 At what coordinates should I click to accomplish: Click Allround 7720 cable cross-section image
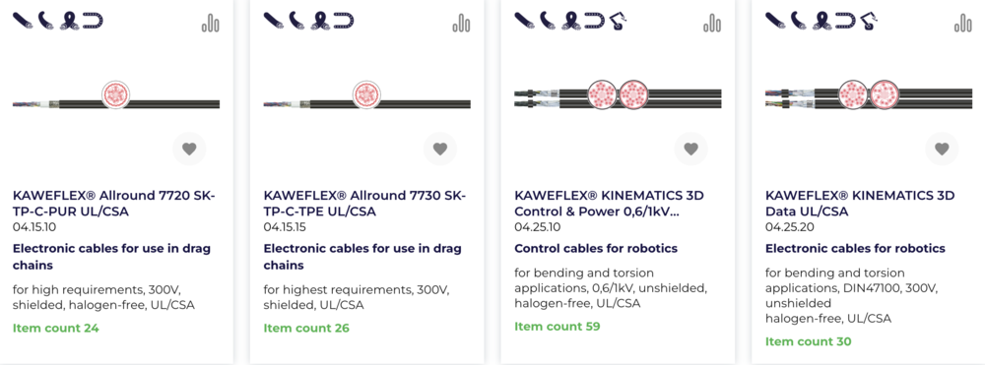pyautogui.click(x=116, y=95)
